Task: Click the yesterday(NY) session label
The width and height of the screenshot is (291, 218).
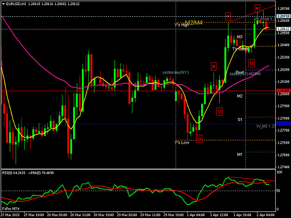Action: point(176,73)
